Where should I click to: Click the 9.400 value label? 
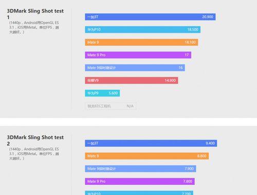pyautogui.click(x=210, y=143)
